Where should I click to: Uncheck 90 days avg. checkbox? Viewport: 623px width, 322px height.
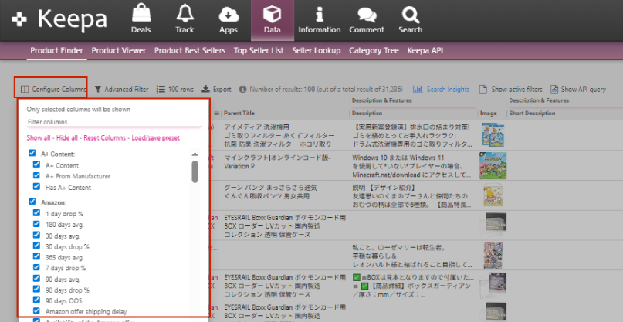[x=36, y=278]
